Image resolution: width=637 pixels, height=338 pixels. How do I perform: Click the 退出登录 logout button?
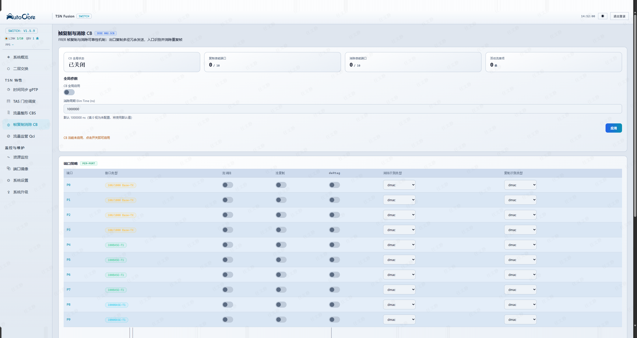(619, 16)
